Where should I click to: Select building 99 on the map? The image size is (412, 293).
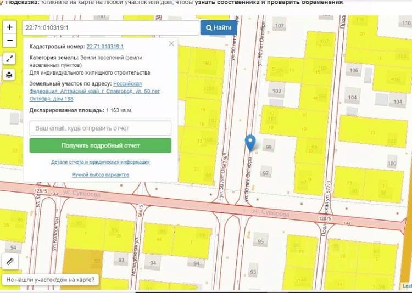[x=269, y=146]
